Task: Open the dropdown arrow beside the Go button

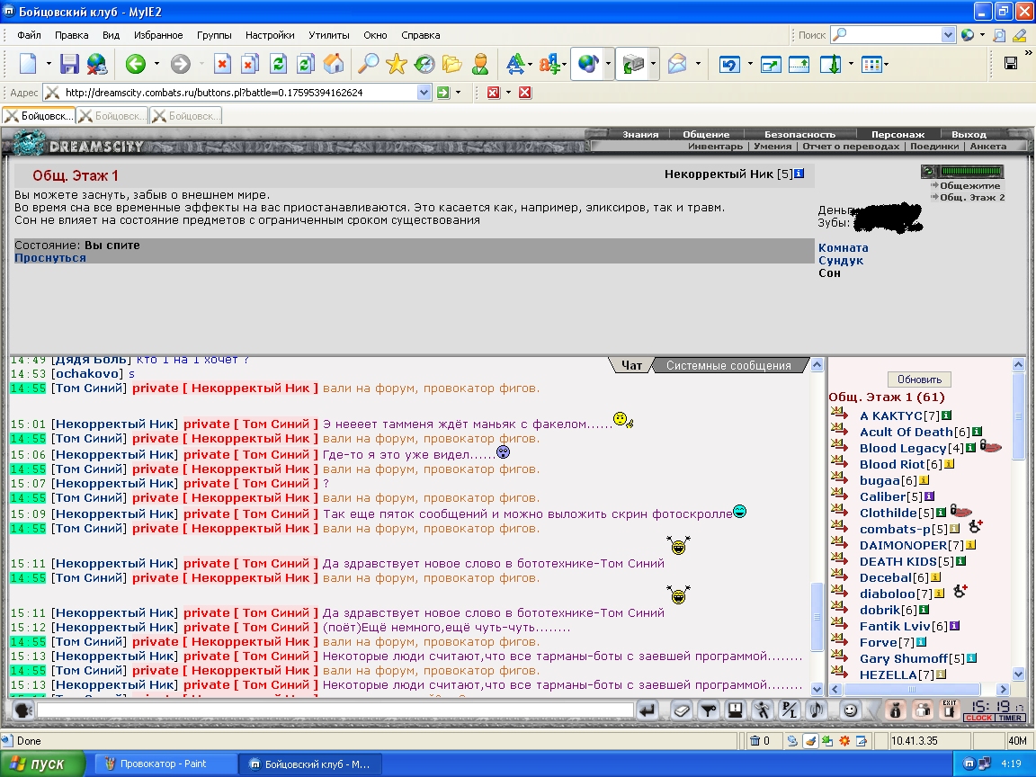Action: pyautogui.click(x=458, y=93)
